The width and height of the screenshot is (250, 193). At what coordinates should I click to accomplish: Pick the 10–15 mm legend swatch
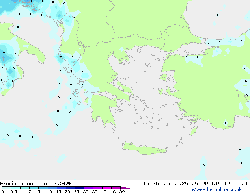(52, 188)
